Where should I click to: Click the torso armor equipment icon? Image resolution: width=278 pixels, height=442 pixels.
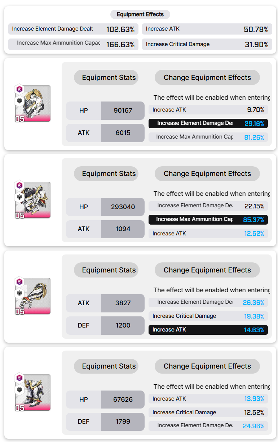point(33,201)
